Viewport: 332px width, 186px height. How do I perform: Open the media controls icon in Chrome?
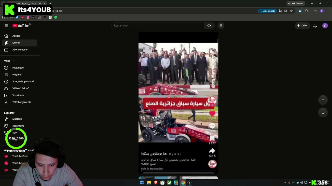click(x=315, y=11)
